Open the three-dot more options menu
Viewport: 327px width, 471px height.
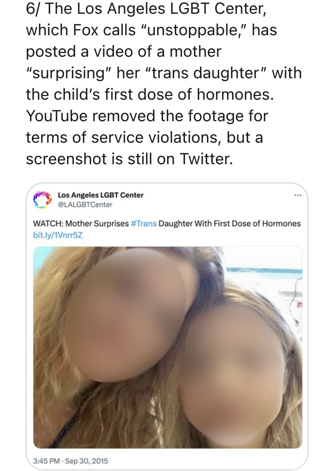pos(298,196)
